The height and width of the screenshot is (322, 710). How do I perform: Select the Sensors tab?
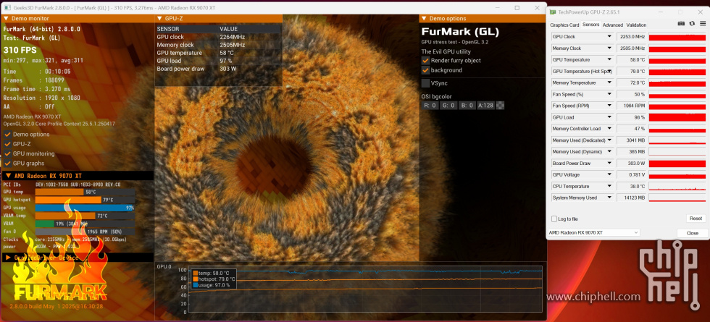[x=591, y=25]
